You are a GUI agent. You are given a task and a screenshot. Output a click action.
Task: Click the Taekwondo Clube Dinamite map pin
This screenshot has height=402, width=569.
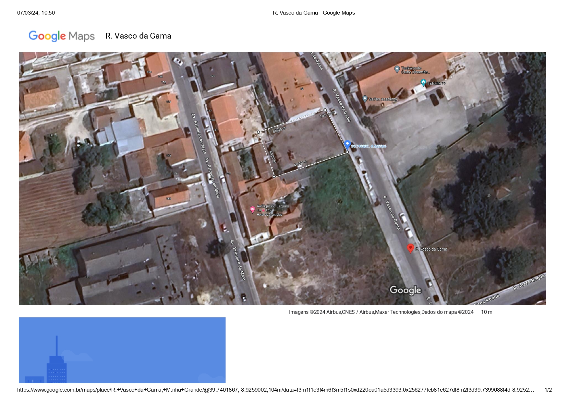coord(397,69)
